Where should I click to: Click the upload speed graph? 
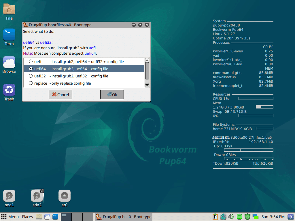pyautogui.click(x=249, y=150)
